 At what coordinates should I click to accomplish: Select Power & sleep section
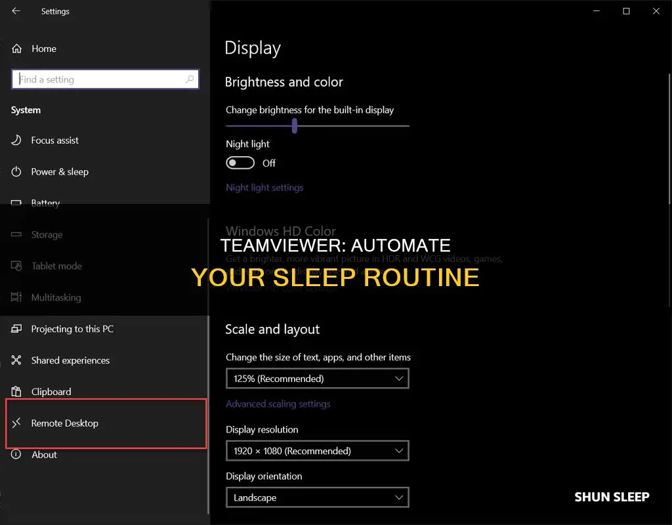(x=60, y=172)
